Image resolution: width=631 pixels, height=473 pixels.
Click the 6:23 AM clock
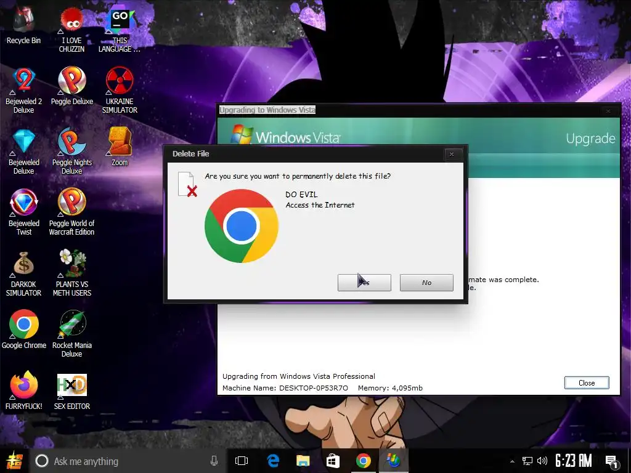574,461
